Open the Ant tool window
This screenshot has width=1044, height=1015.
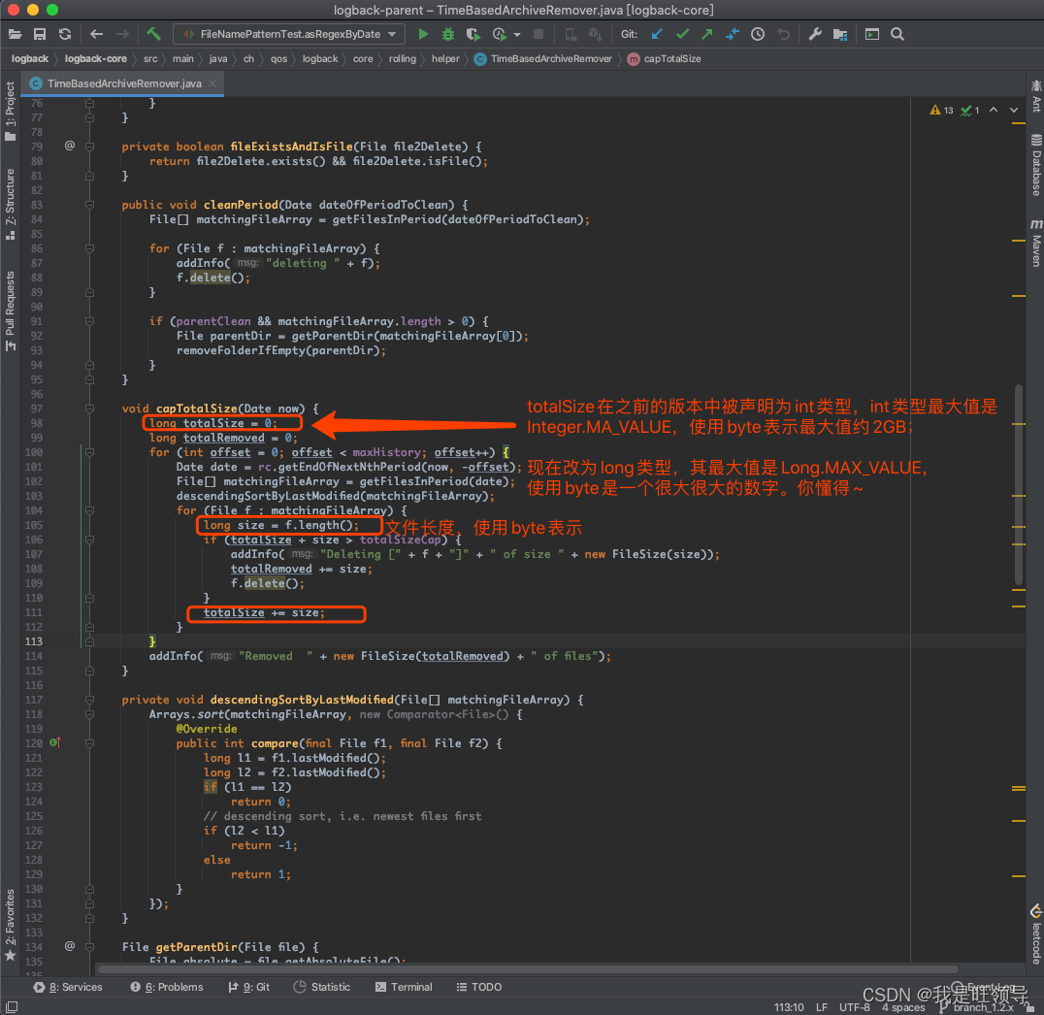[x=1036, y=97]
